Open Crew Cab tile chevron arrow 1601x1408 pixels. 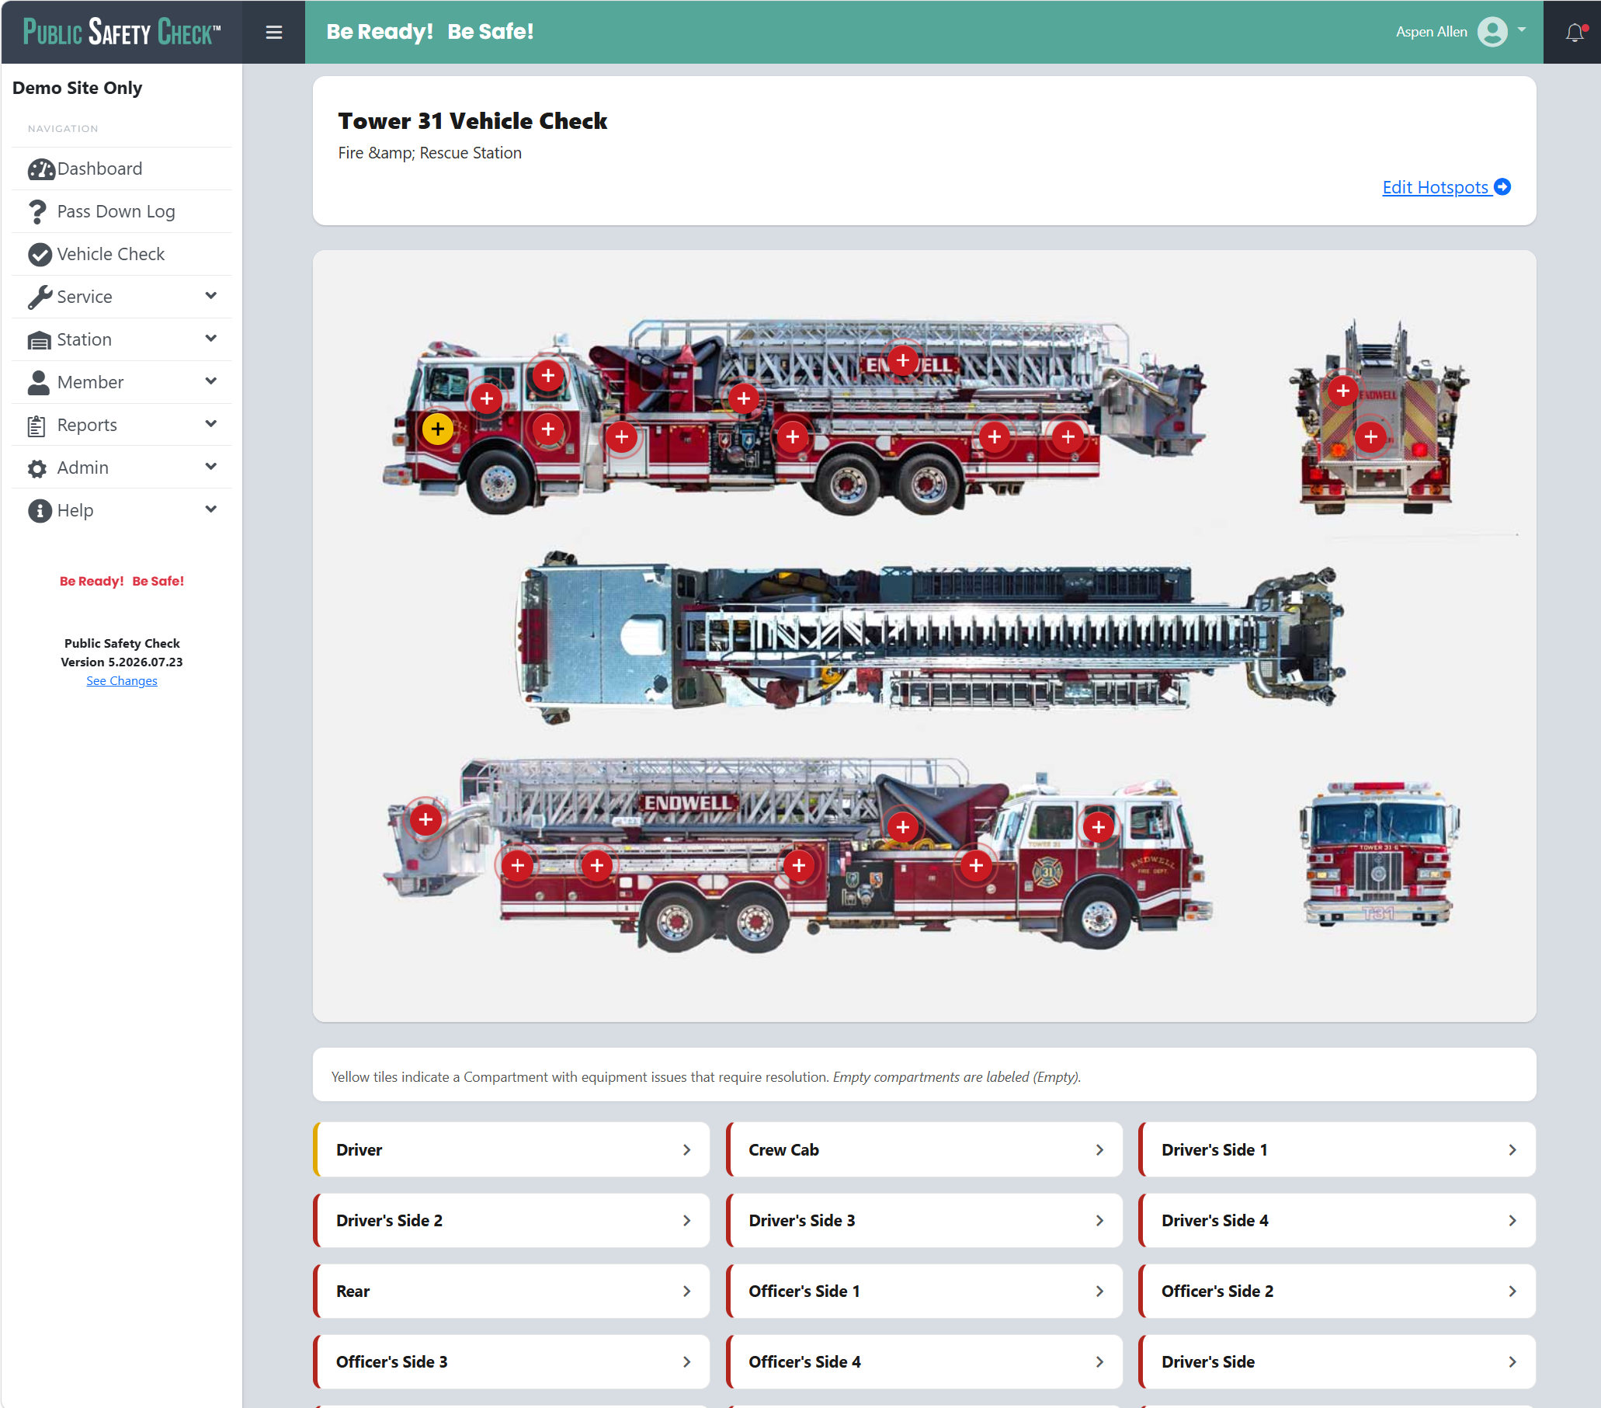(x=1099, y=1150)
